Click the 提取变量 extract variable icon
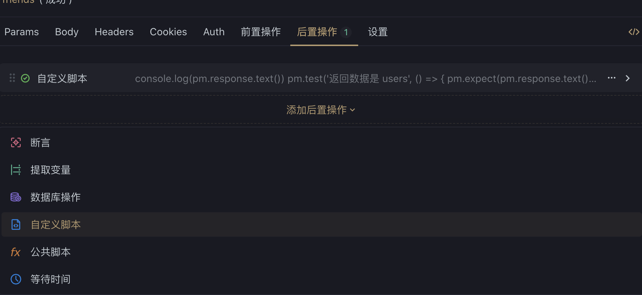The width and height of the screenshot is (642, 295). tap(16, 170)
